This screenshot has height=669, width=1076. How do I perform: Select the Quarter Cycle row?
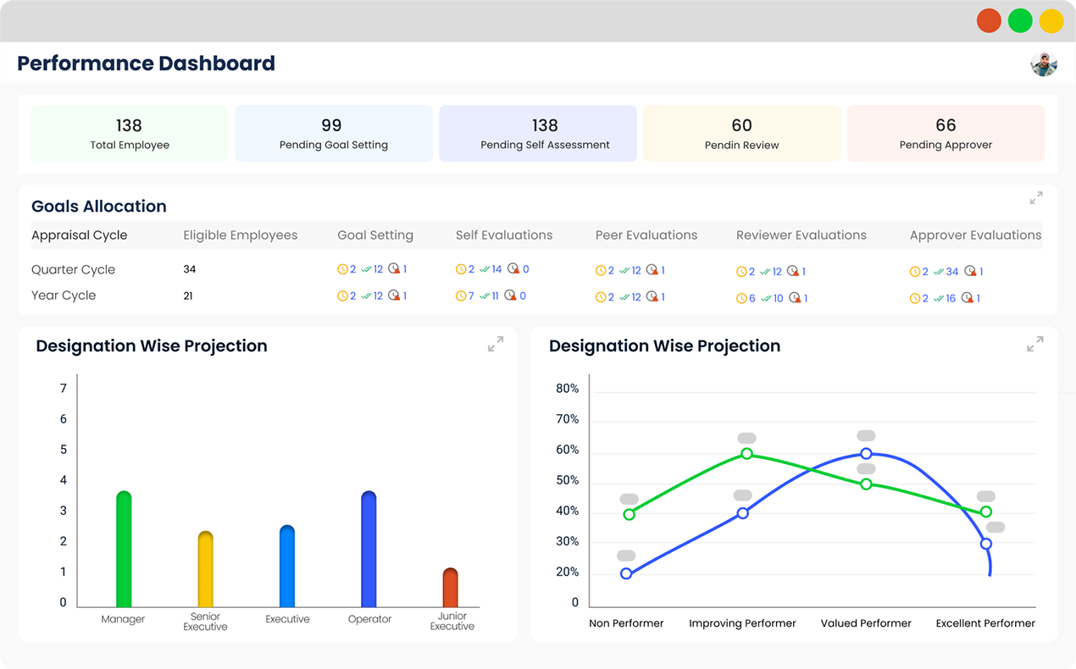coord(536,270)
